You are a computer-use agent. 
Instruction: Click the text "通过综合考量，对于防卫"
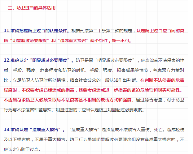coord(160,100)
